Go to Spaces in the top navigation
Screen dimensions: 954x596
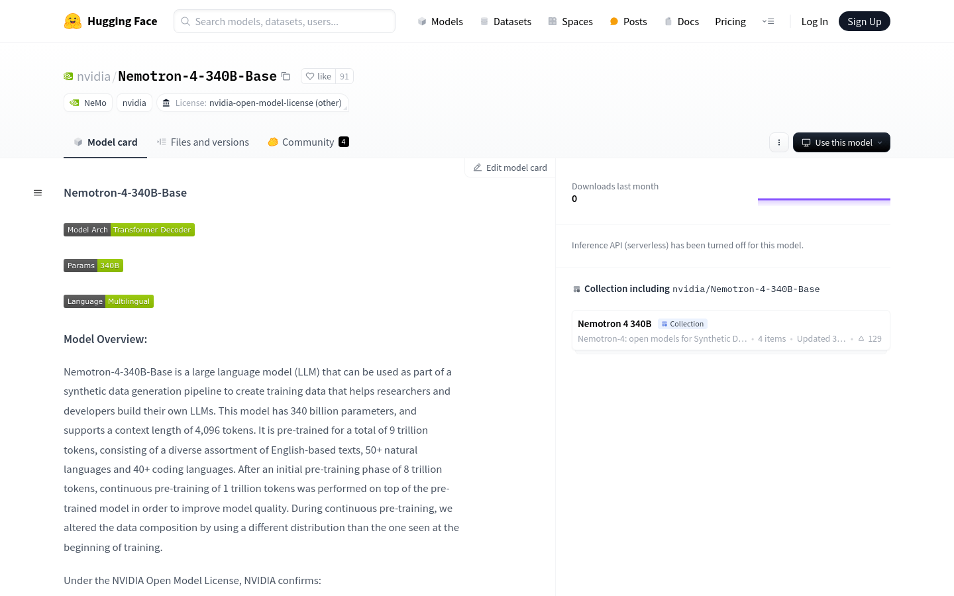click(570, 21)
